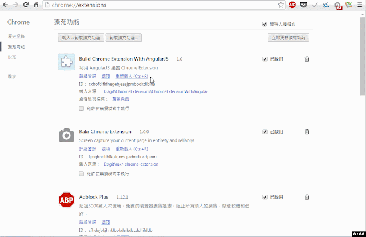Open 選項 link of AngularJS extension

pyautogui.click(x=106, y=76)
